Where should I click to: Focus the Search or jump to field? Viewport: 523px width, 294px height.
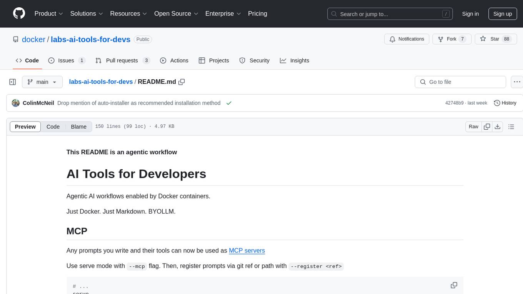[390, 14]
